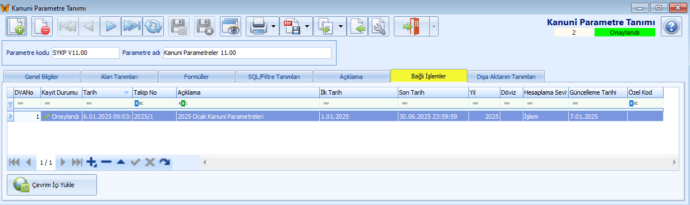Sort by the DVANo column header
This screenshot has height=205, width=690.
[x=27, y=92]
